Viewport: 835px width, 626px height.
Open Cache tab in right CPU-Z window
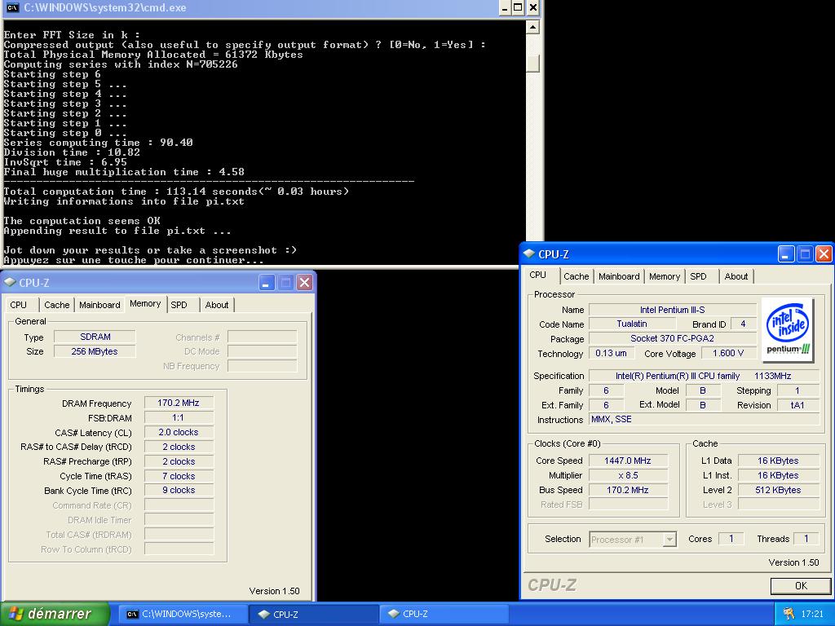tap(577, 276)
